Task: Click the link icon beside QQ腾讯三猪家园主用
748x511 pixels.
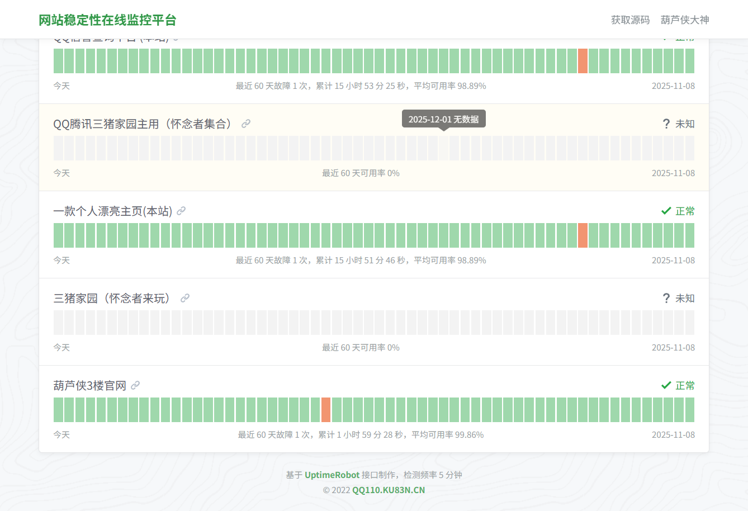Action: pos(246,124)
